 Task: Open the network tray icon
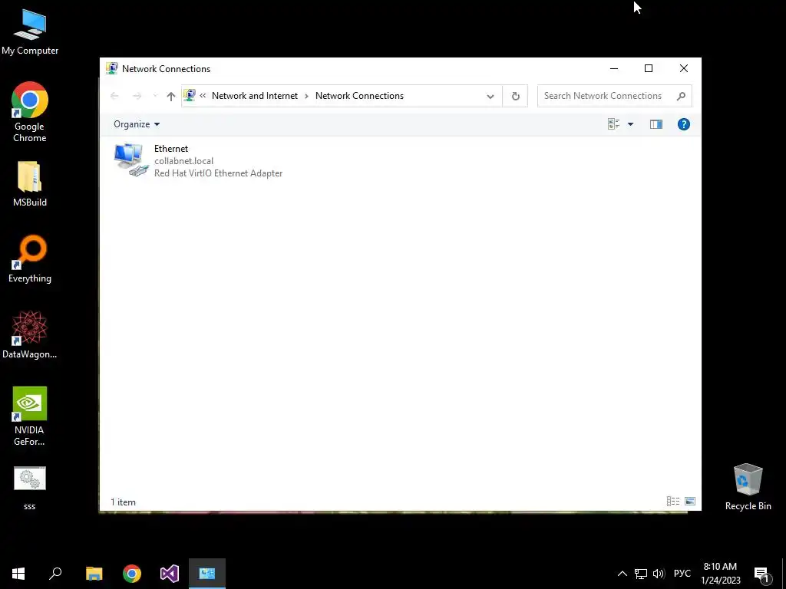641,574
